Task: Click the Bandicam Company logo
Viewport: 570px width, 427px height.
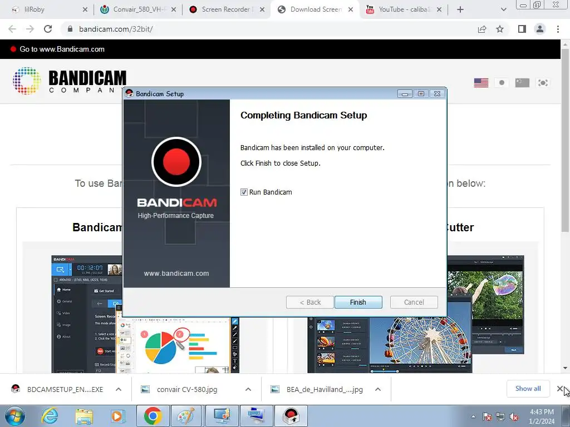Action: (x=69, y=81)
